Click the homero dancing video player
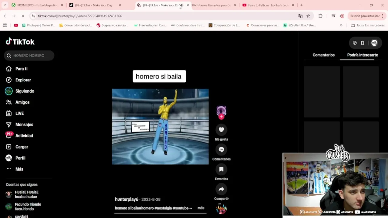This screenshot has width=388, height=218. pyautogui.click(x=160, y=127)
